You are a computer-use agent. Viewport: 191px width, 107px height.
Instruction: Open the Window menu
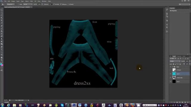(x=44, y=1)
